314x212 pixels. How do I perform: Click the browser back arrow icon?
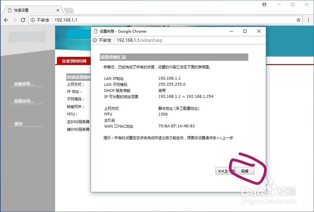(6, 20)
